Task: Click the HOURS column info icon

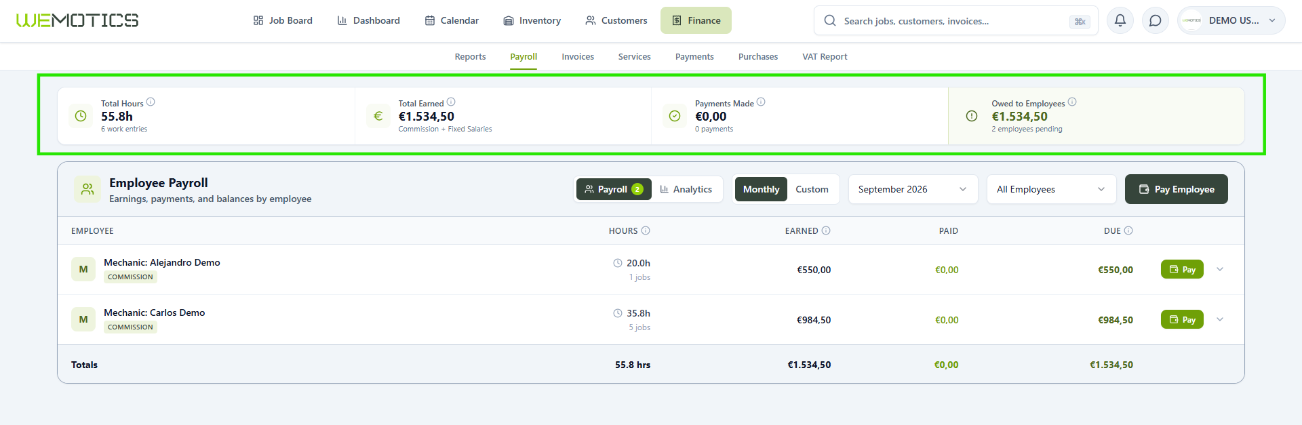Action: coord(646,230)
